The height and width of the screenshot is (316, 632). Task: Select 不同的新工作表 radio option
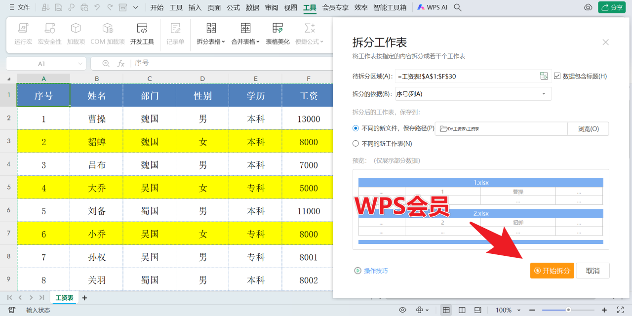click(x=355, y=144)
